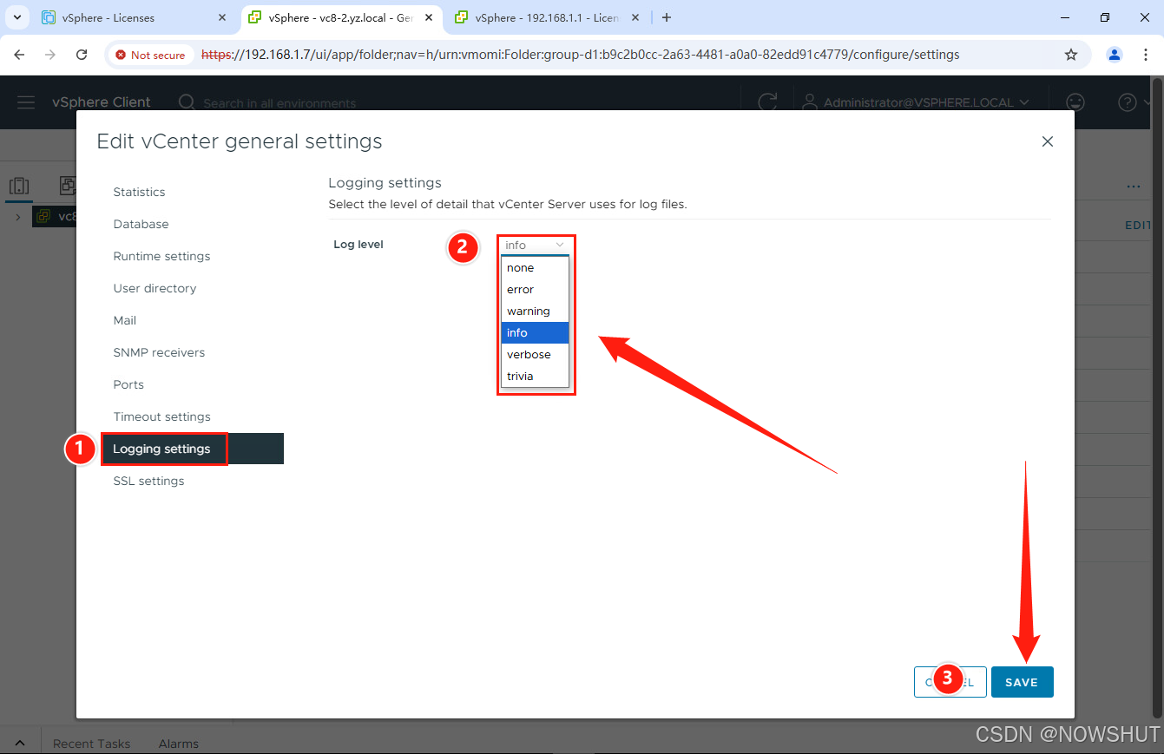Click the browser address bar URL

(580, 55)
